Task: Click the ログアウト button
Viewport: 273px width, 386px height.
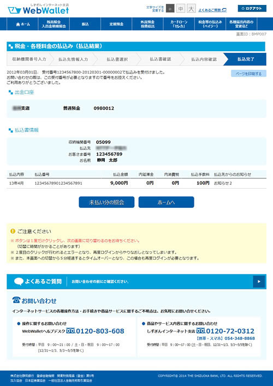Action: [x=252, y=8]
